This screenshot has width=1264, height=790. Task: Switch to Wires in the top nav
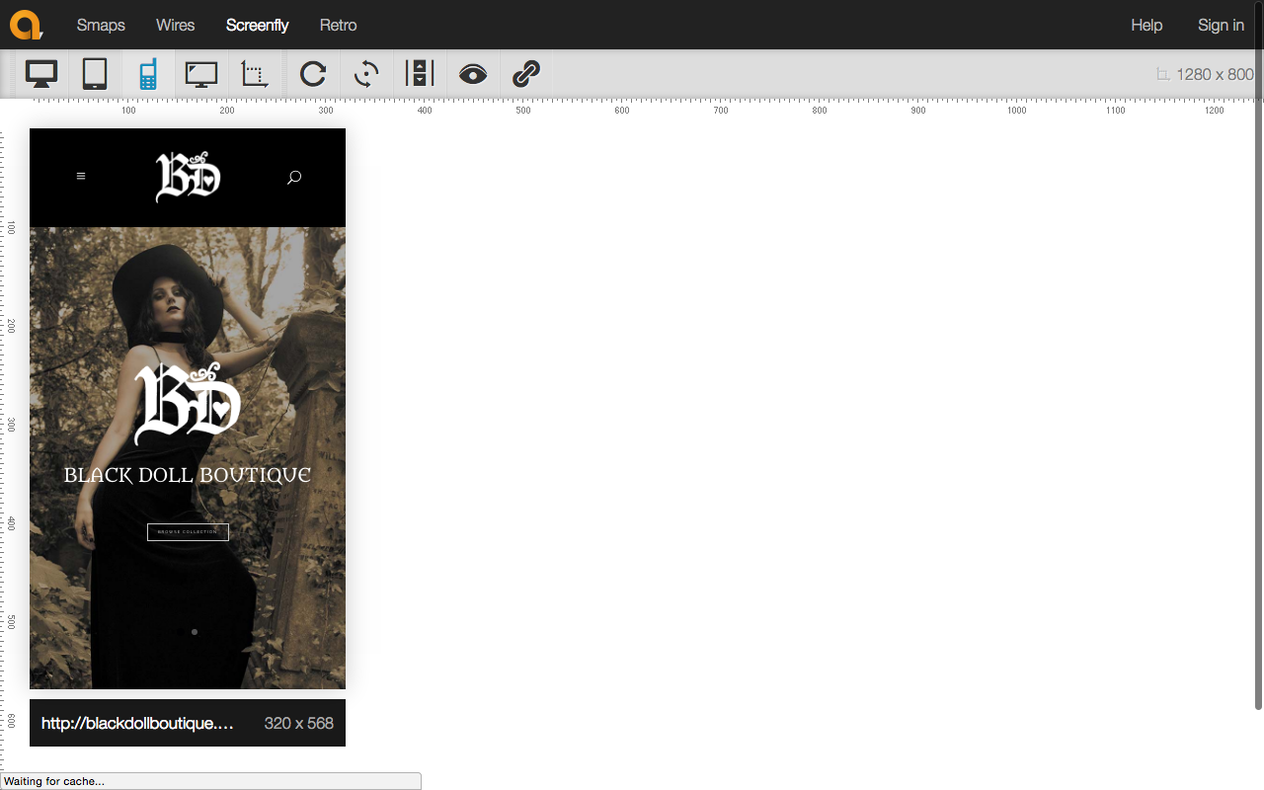(x=176, y=25)
